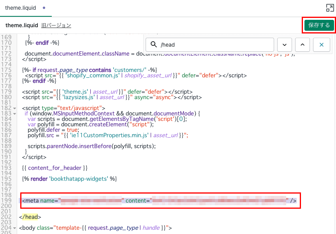Click the polyfill.src ie11CustomProperties line
This screenshot has width=336, height=234.
click(x=108, y=135)
